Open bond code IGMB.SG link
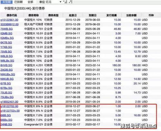Image resolution: width=161 pixels, height=131 pixels. pos(6,34)
